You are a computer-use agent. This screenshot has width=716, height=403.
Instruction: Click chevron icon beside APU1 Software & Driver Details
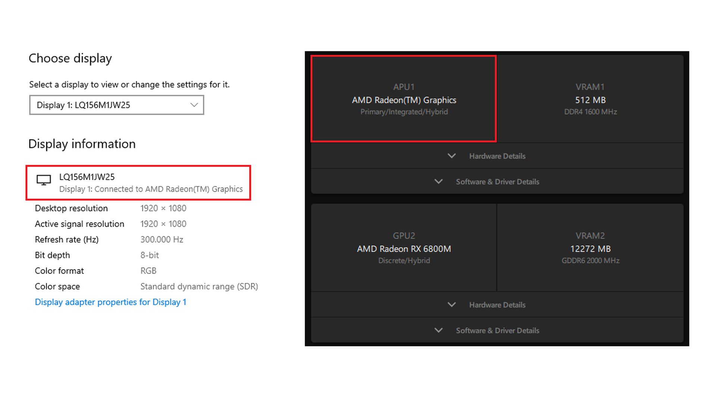[x=439, y=182]
